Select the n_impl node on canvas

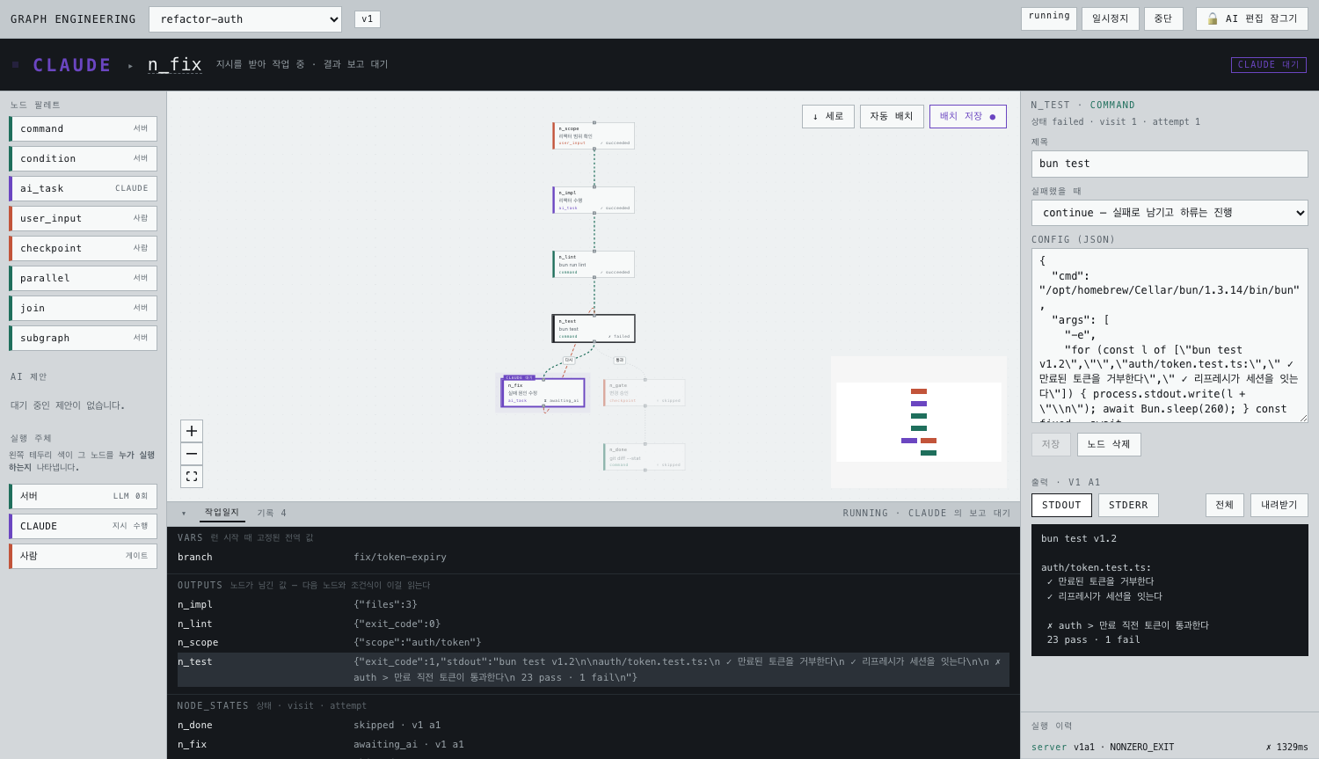click(594, 201)
